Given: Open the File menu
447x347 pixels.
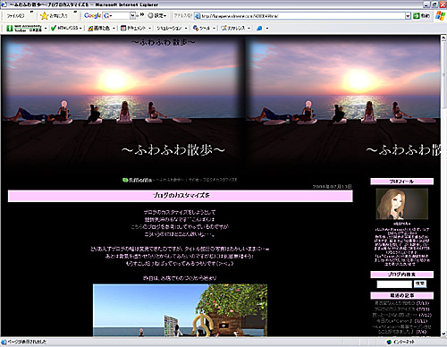Looking at the screenshot, I should (15, 16).
